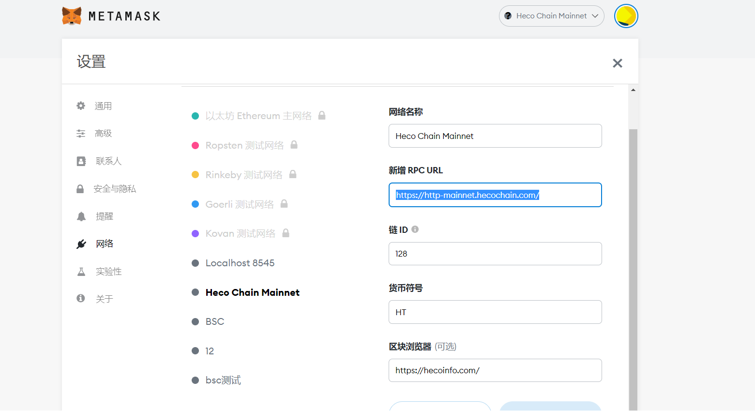Click the lock icon next to Goerli
Screen dimensions: 755x411
(284, 203)
